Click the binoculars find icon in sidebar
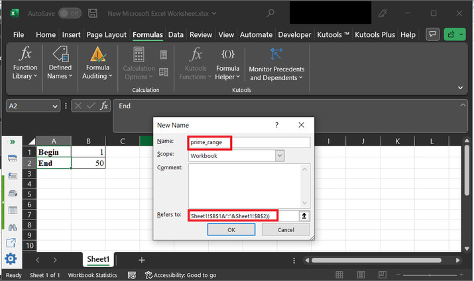Screen dimensions: 474x281 click(13, 227)
